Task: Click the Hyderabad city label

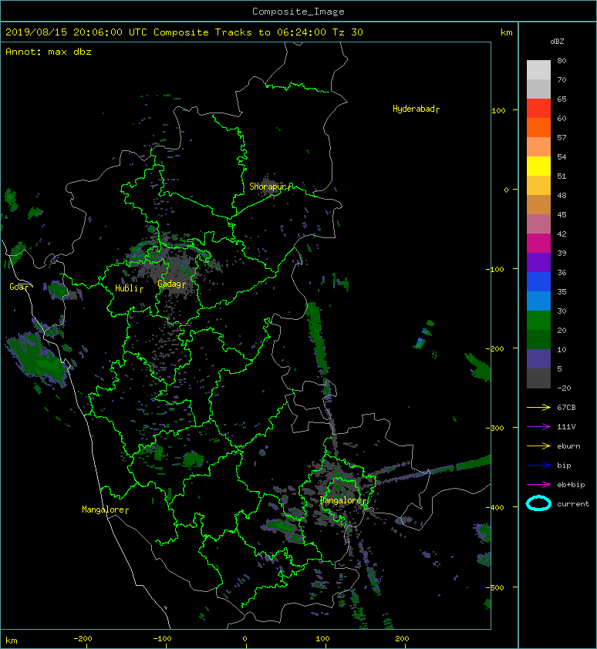Action: coord(414,109)
